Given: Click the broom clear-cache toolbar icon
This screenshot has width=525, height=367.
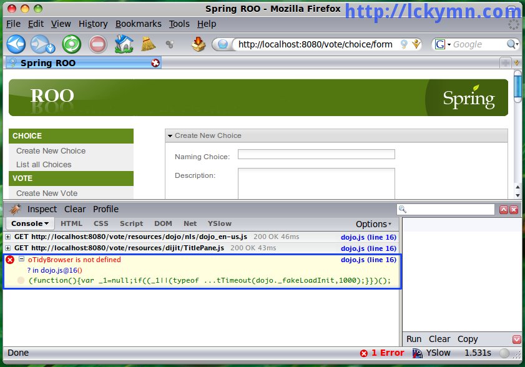Looking at the screenshot, I should click(148, 44).
